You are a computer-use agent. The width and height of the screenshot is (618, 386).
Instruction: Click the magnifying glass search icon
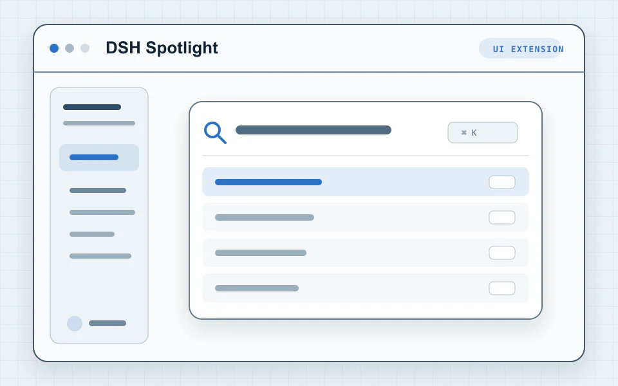pos(215,133)
